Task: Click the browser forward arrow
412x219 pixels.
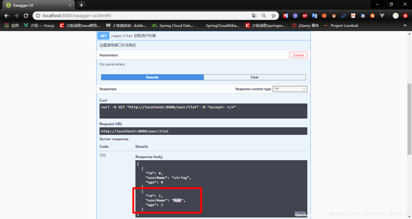Action: pos(16,16)
